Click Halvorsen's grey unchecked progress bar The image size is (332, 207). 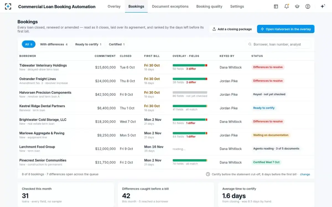tap(190, 92)
